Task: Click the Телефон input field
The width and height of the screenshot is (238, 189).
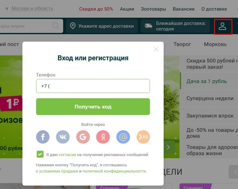Action: click(x=93, y=86)
